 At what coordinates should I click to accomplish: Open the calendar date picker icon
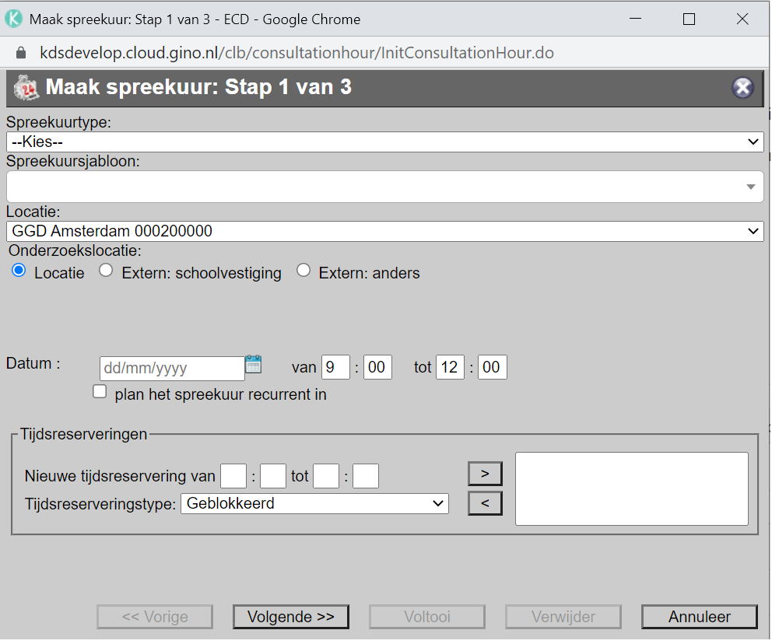pos(253,364)
